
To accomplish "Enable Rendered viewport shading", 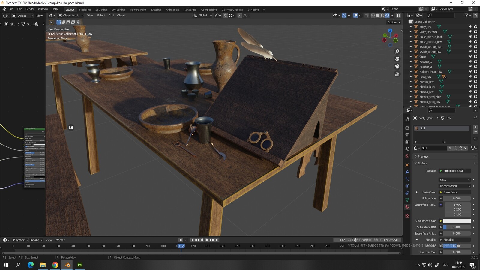I will (387, 16).
